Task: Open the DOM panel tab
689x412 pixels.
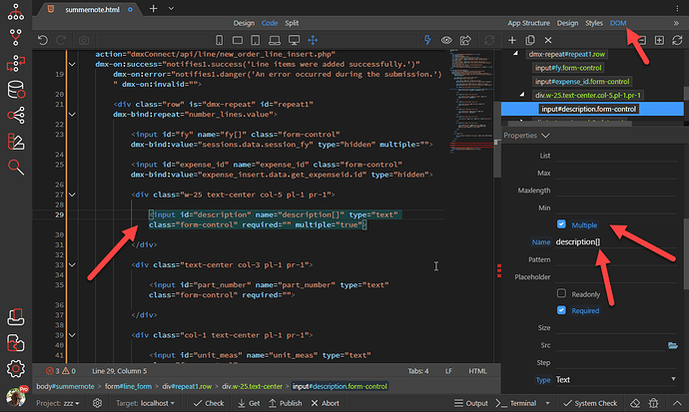Action: tap(618, 23)
